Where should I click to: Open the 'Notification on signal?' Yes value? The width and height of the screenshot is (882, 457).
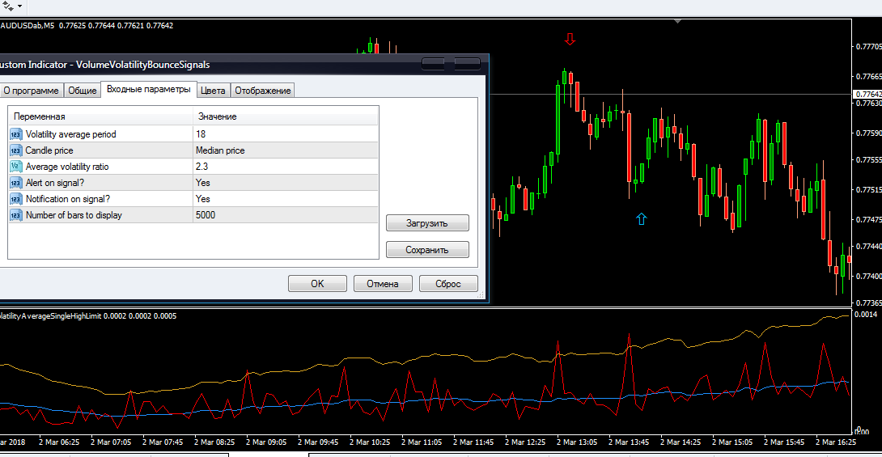click(x=286, y=199)
